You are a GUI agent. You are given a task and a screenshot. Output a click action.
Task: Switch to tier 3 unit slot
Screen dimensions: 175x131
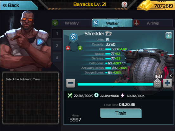point(57,57)
